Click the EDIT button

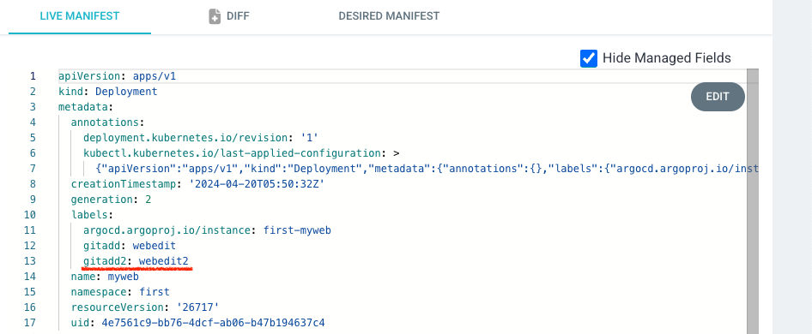click(718, 97)
